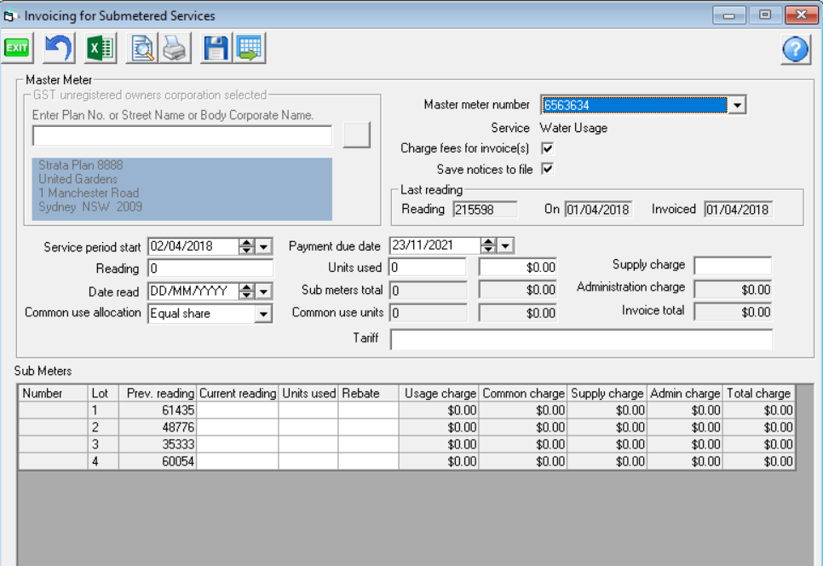Viewport: 823px width, 566px height.
Task: Expand the Master meter number dropdown
Action: coord(738,105)
